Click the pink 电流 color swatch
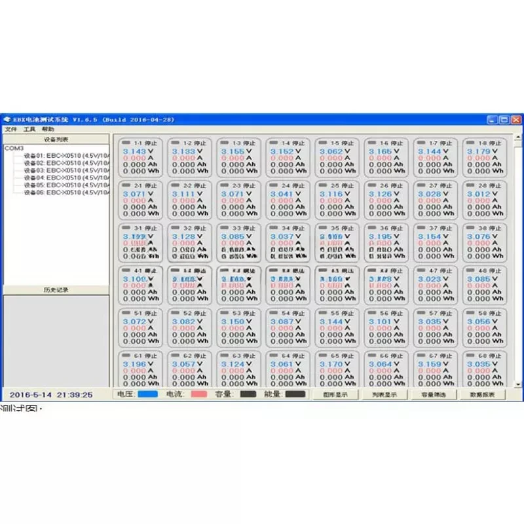Screen dimensions: 524x524 (199, 394)
